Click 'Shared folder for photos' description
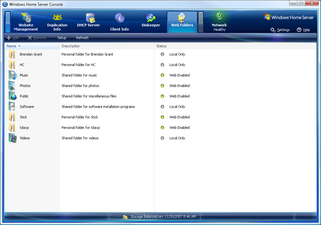 (80, 86)
